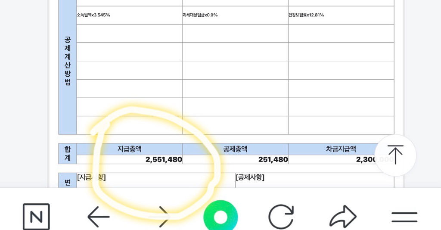This screenshot has height=230, width=441.
Task: Select the [공제사항] section heading
Action: pos(250,177)
